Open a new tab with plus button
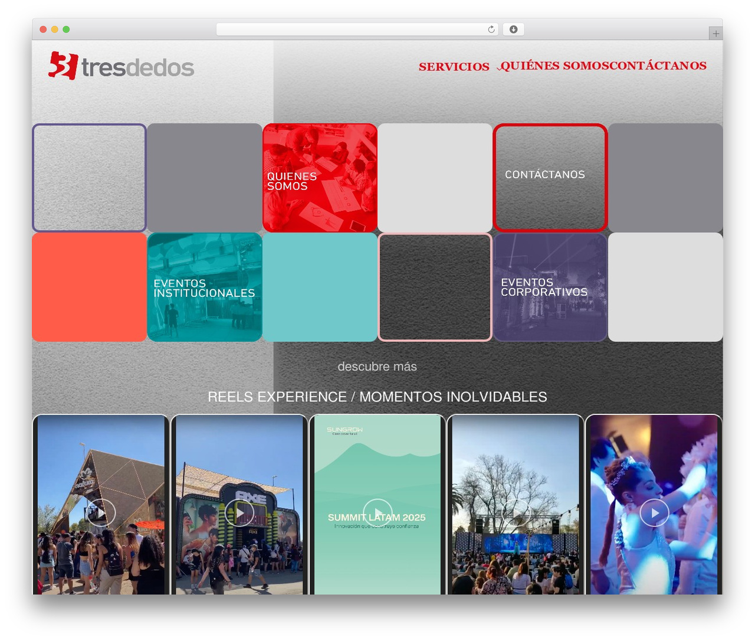755x640 pixels. [715, 34]
